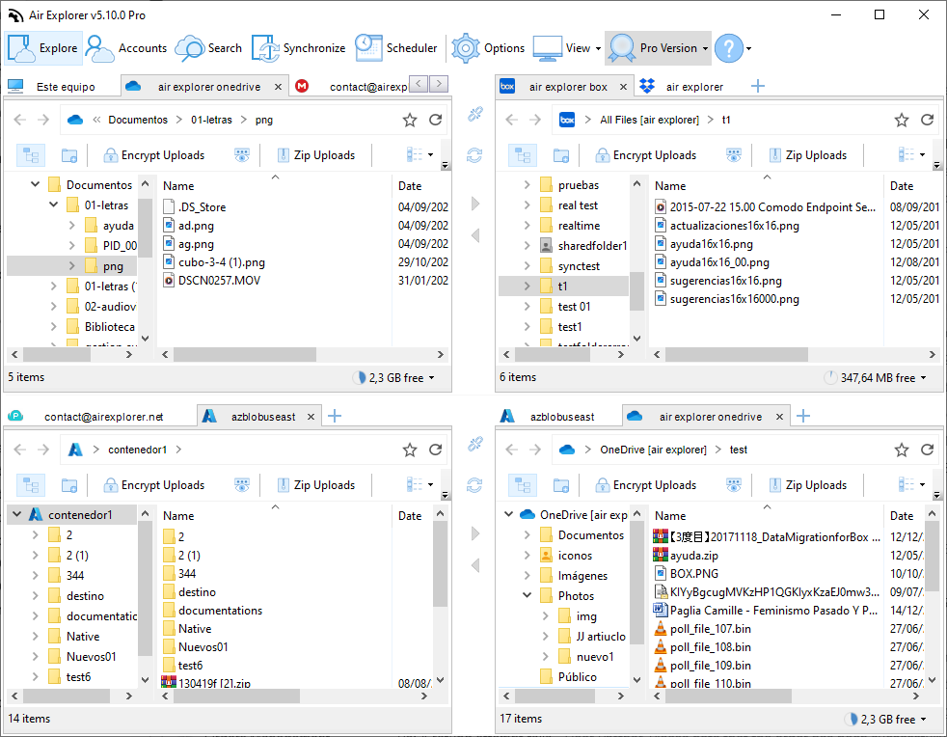Viewport: 947px width, 737px height.
Task: Toggle Zip Uploads in the bottom-right pane
Action: 807,485
